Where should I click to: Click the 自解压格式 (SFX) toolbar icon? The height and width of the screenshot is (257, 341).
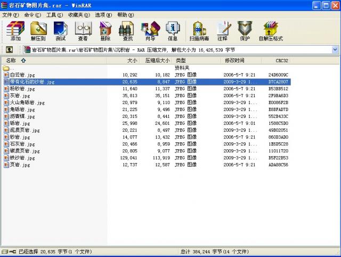(x=271, y=31)
